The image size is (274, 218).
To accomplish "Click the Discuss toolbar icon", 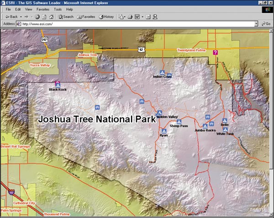I will coord(148,17).
